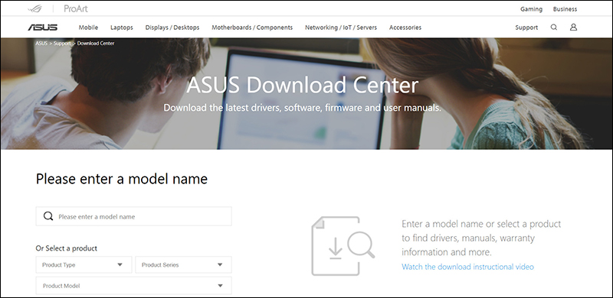Screen dimensions: 613x298
Task: Click the Download Center breadcrumb
Action: tap(96, 44)
